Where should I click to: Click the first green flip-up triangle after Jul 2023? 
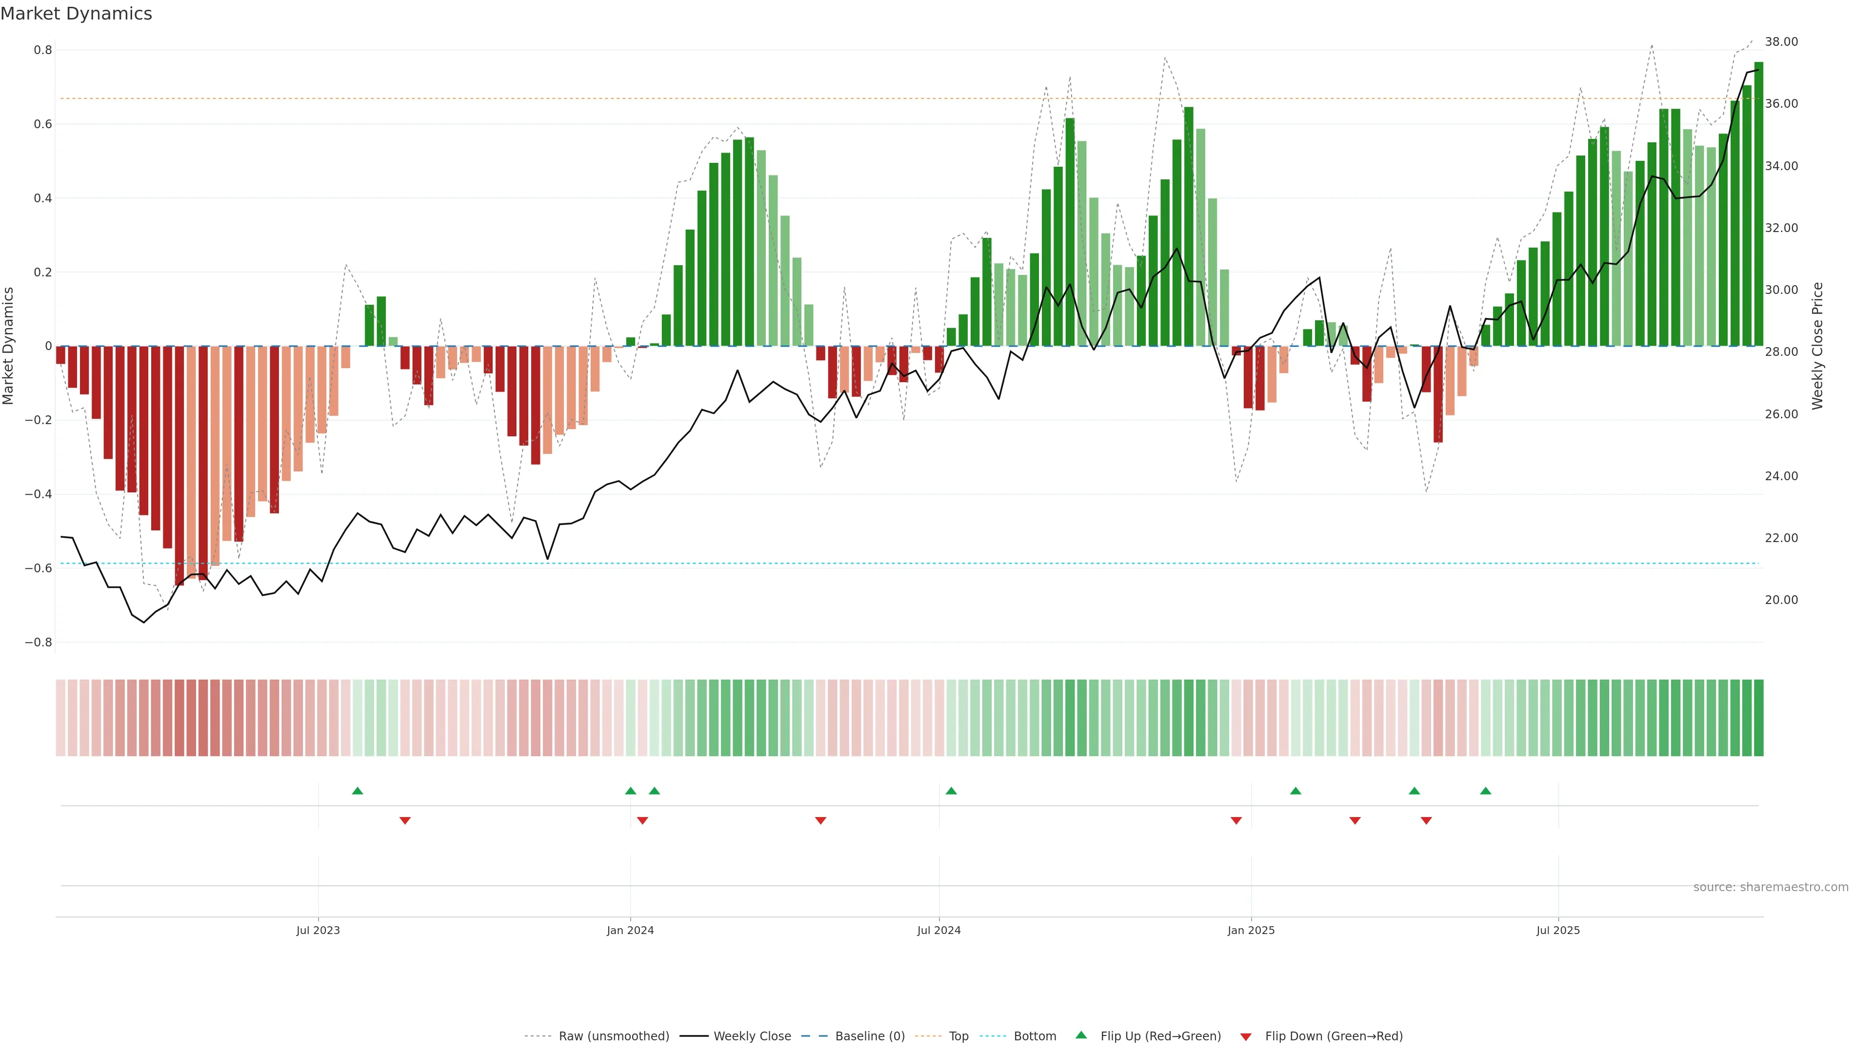click(x=357, y=791)
